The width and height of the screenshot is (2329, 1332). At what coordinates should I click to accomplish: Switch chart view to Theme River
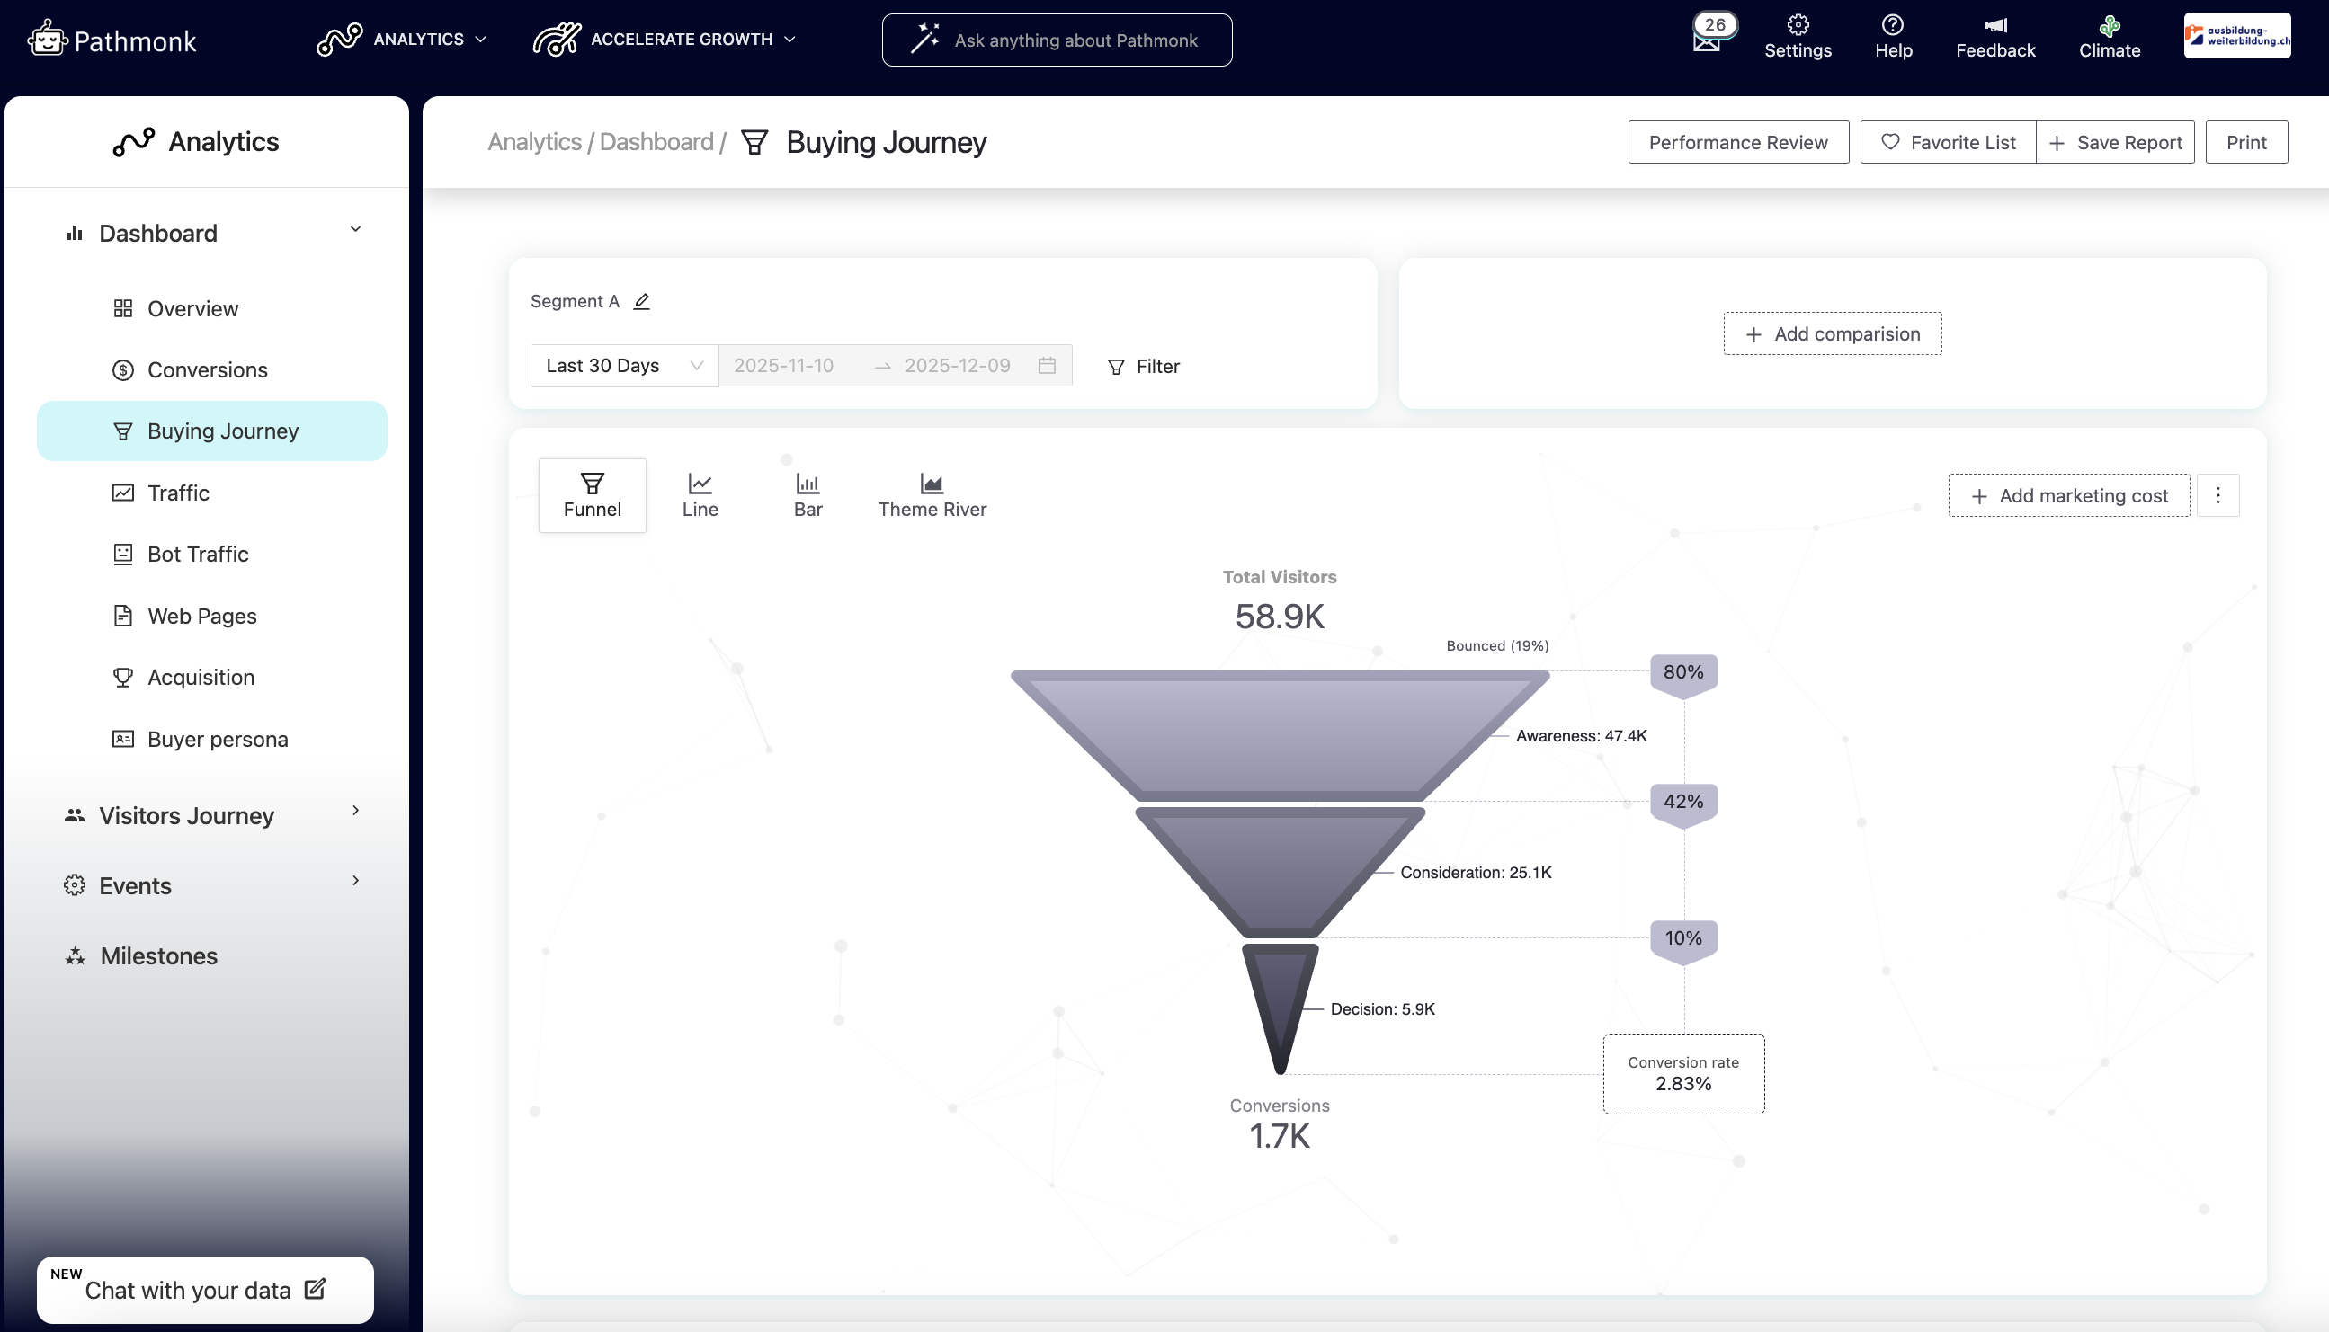932,495
